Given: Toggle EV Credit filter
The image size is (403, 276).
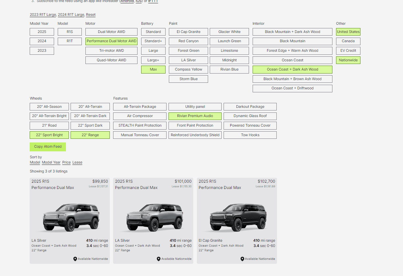Looking at the screenshot, I should (x=348, y=51).
